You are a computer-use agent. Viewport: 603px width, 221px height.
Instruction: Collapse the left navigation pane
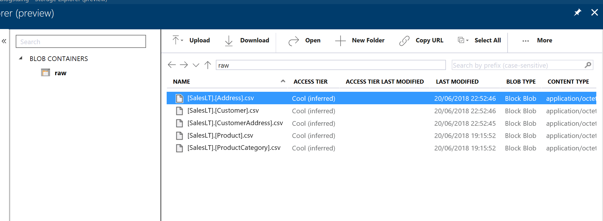click(4, 41)
